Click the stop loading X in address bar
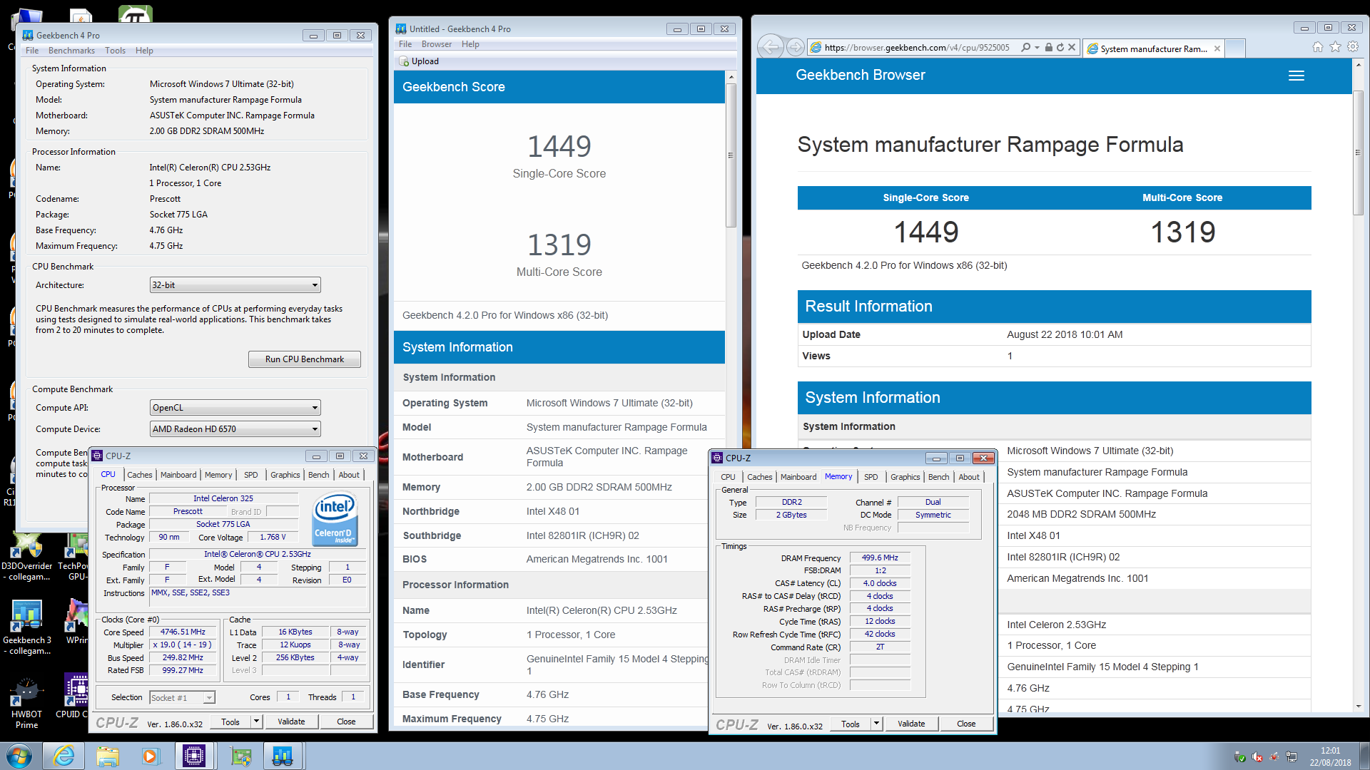This screenshot has width=1370, height=770. pos(1072,48)
